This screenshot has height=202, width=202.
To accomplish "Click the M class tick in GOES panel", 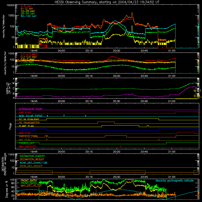I will [x=13, y=83].
